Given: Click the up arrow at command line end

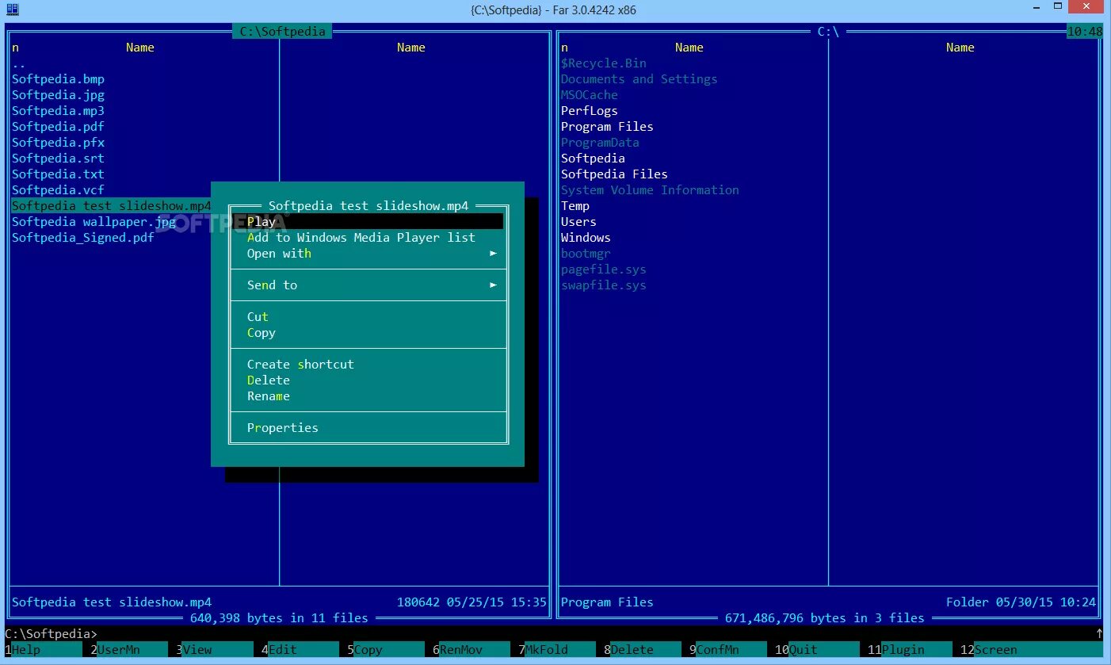Looking at the screenshot, I should [1099, 634].
